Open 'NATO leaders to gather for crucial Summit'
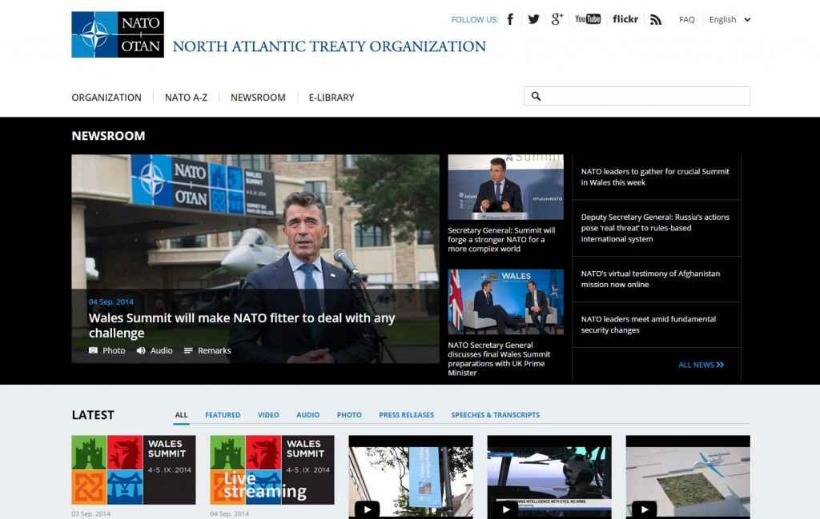820x519 pixels. tap(655, 177)
